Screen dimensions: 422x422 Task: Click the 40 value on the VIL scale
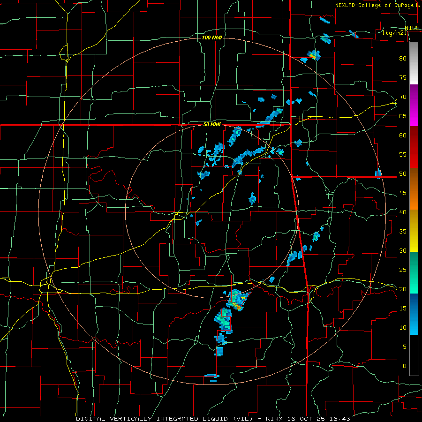pyautogui.click(x=403, y=212)
